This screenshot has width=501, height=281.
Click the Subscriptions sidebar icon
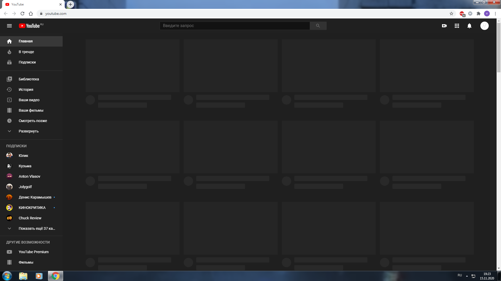9,62
